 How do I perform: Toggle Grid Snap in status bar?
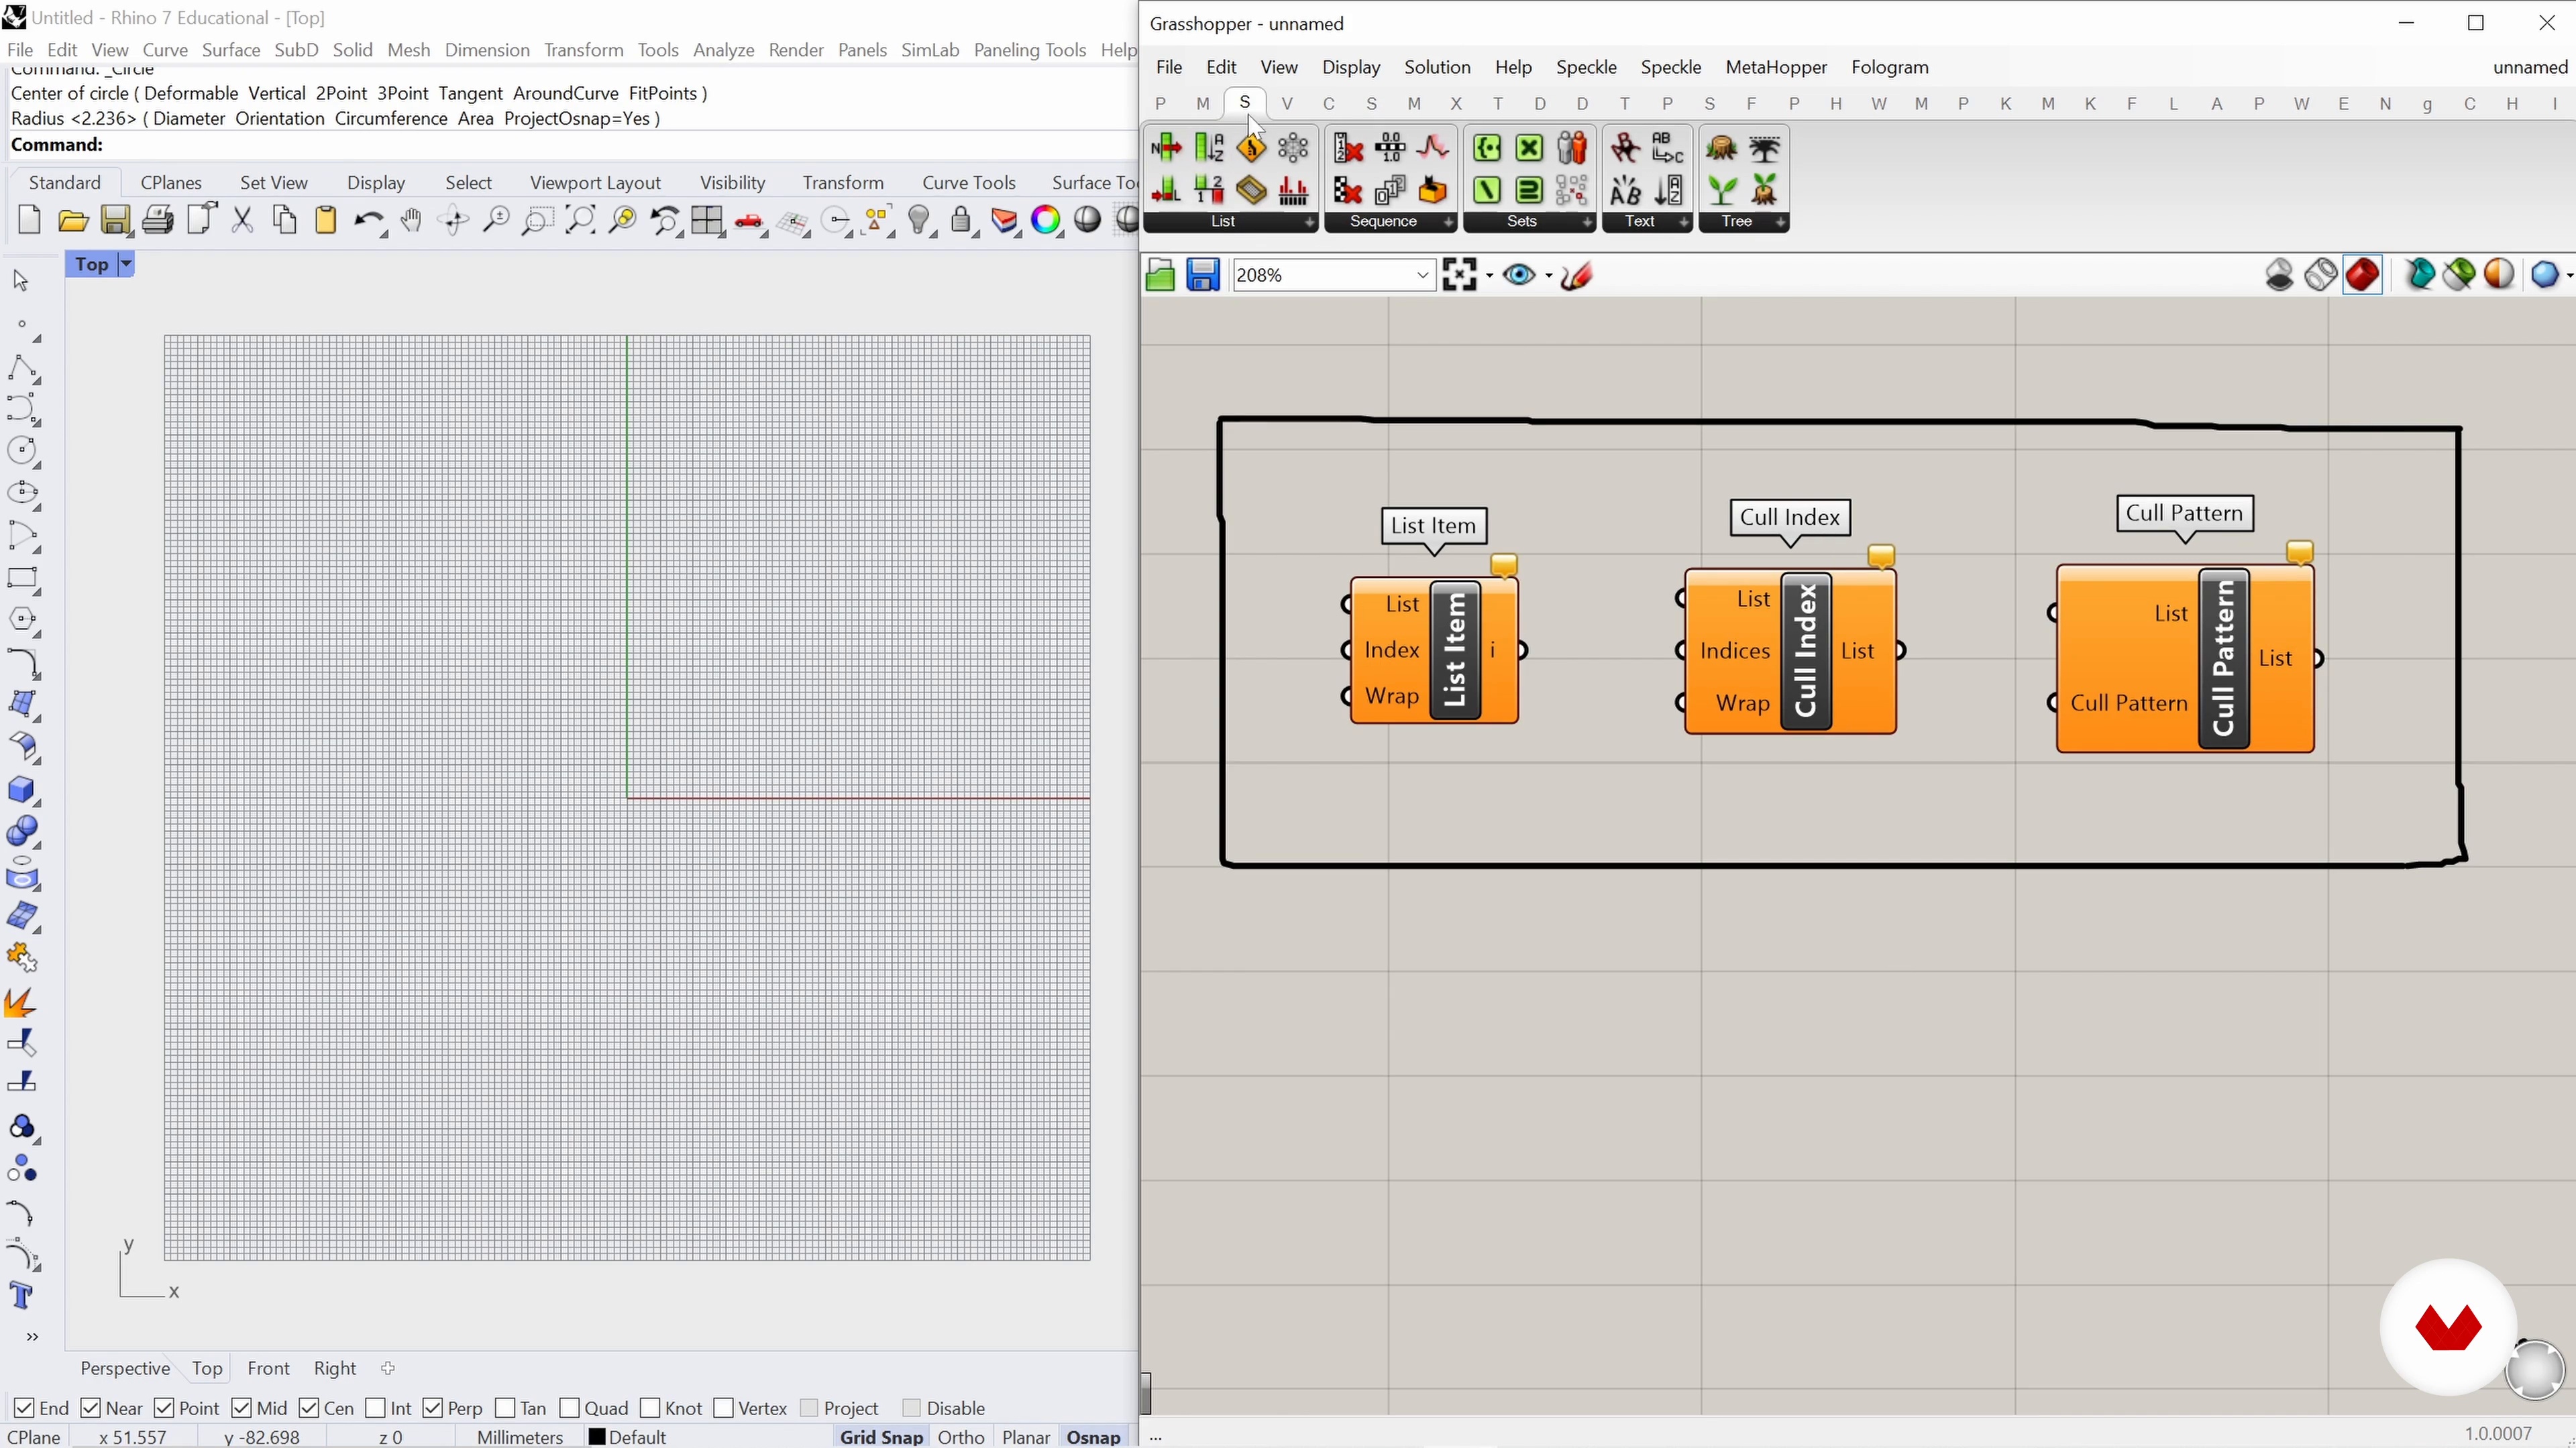(x=881, y=1437)
